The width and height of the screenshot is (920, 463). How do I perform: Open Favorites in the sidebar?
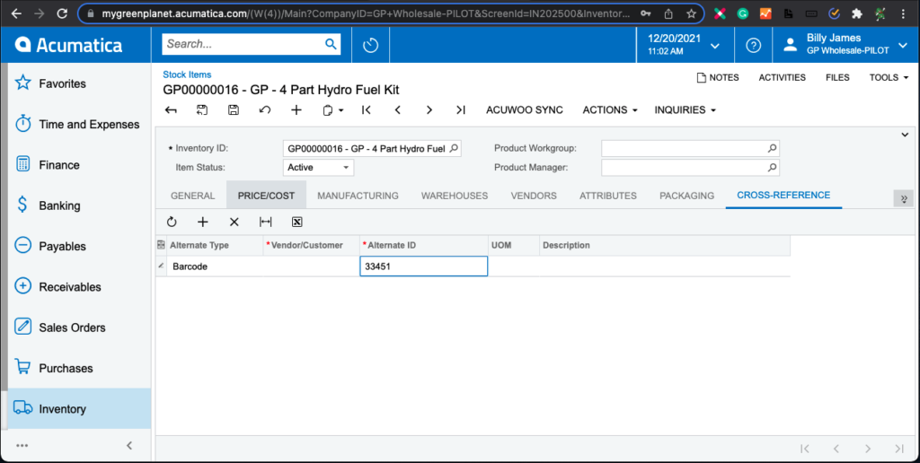(x=80, y=83)
